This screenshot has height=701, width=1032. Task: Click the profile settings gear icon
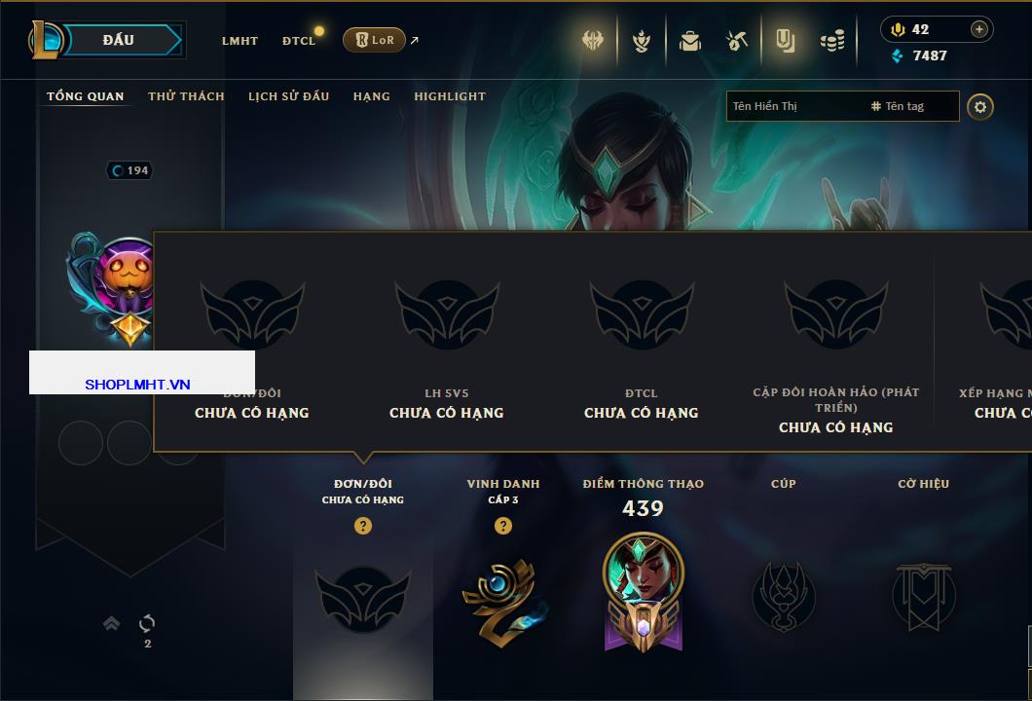(x=980, y=107)
